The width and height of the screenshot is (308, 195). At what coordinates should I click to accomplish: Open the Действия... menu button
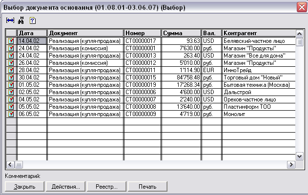tap(65, 186)
